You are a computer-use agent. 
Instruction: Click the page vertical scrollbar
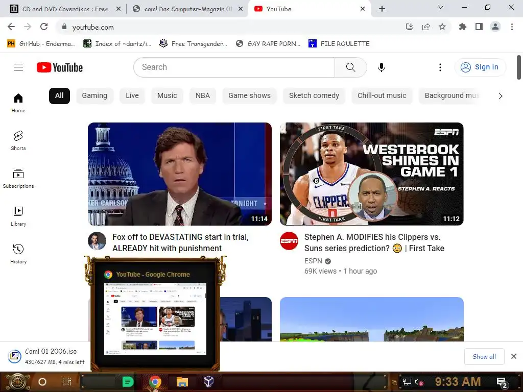(519, 67)
